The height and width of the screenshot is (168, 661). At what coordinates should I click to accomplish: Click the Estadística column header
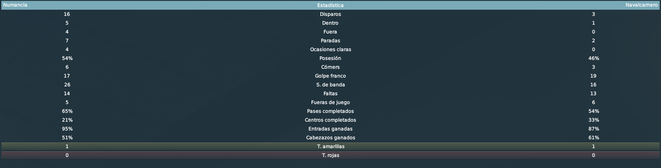click(330, 5)
